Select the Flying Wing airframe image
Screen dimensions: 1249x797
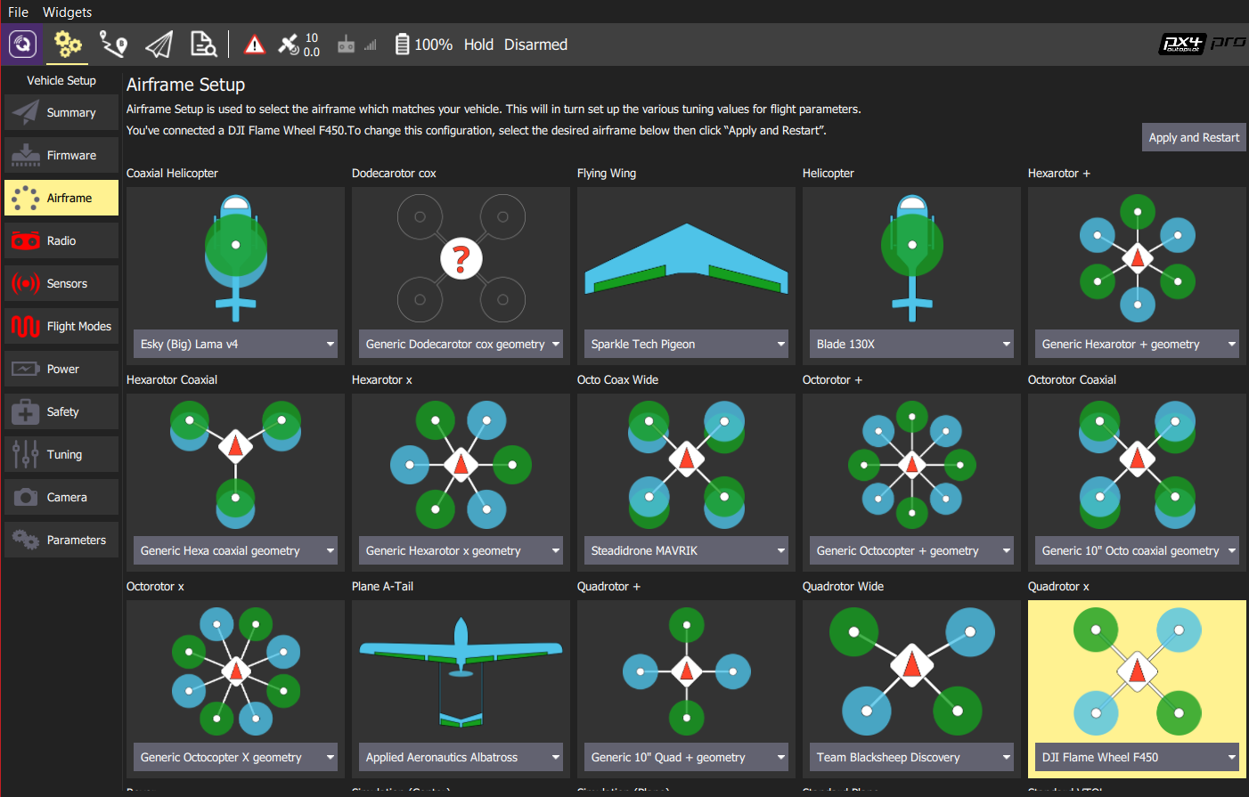(686, 258)
